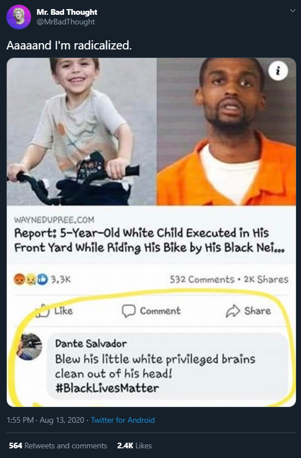
Task: Click the #BlackLivesMatter hashtag
Action: tap(107, 388)
